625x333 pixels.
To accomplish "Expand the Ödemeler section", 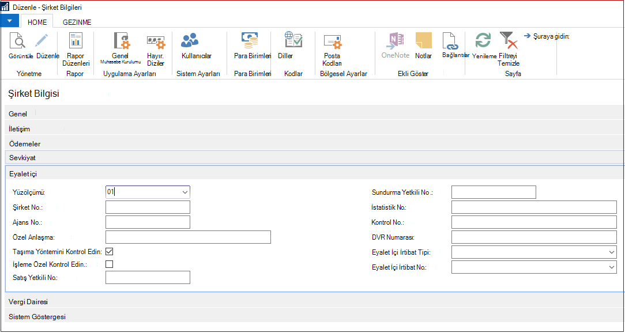I will 315,143.
